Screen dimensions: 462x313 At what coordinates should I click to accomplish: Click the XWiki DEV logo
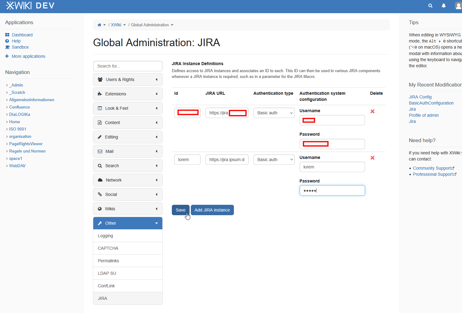30,6
